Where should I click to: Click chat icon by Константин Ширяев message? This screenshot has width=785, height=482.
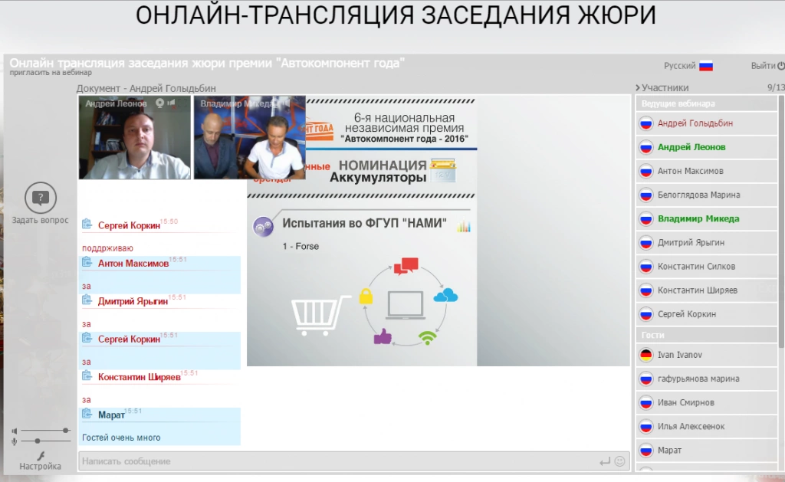[x=87, y=376]
